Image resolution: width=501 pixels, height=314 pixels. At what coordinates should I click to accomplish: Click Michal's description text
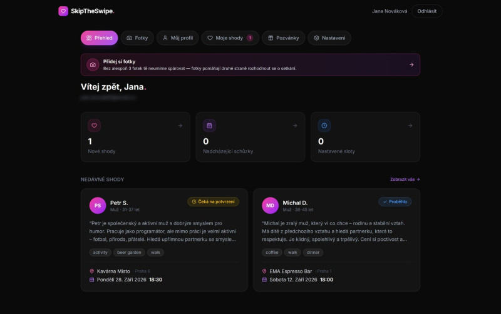tap(334, 231)
